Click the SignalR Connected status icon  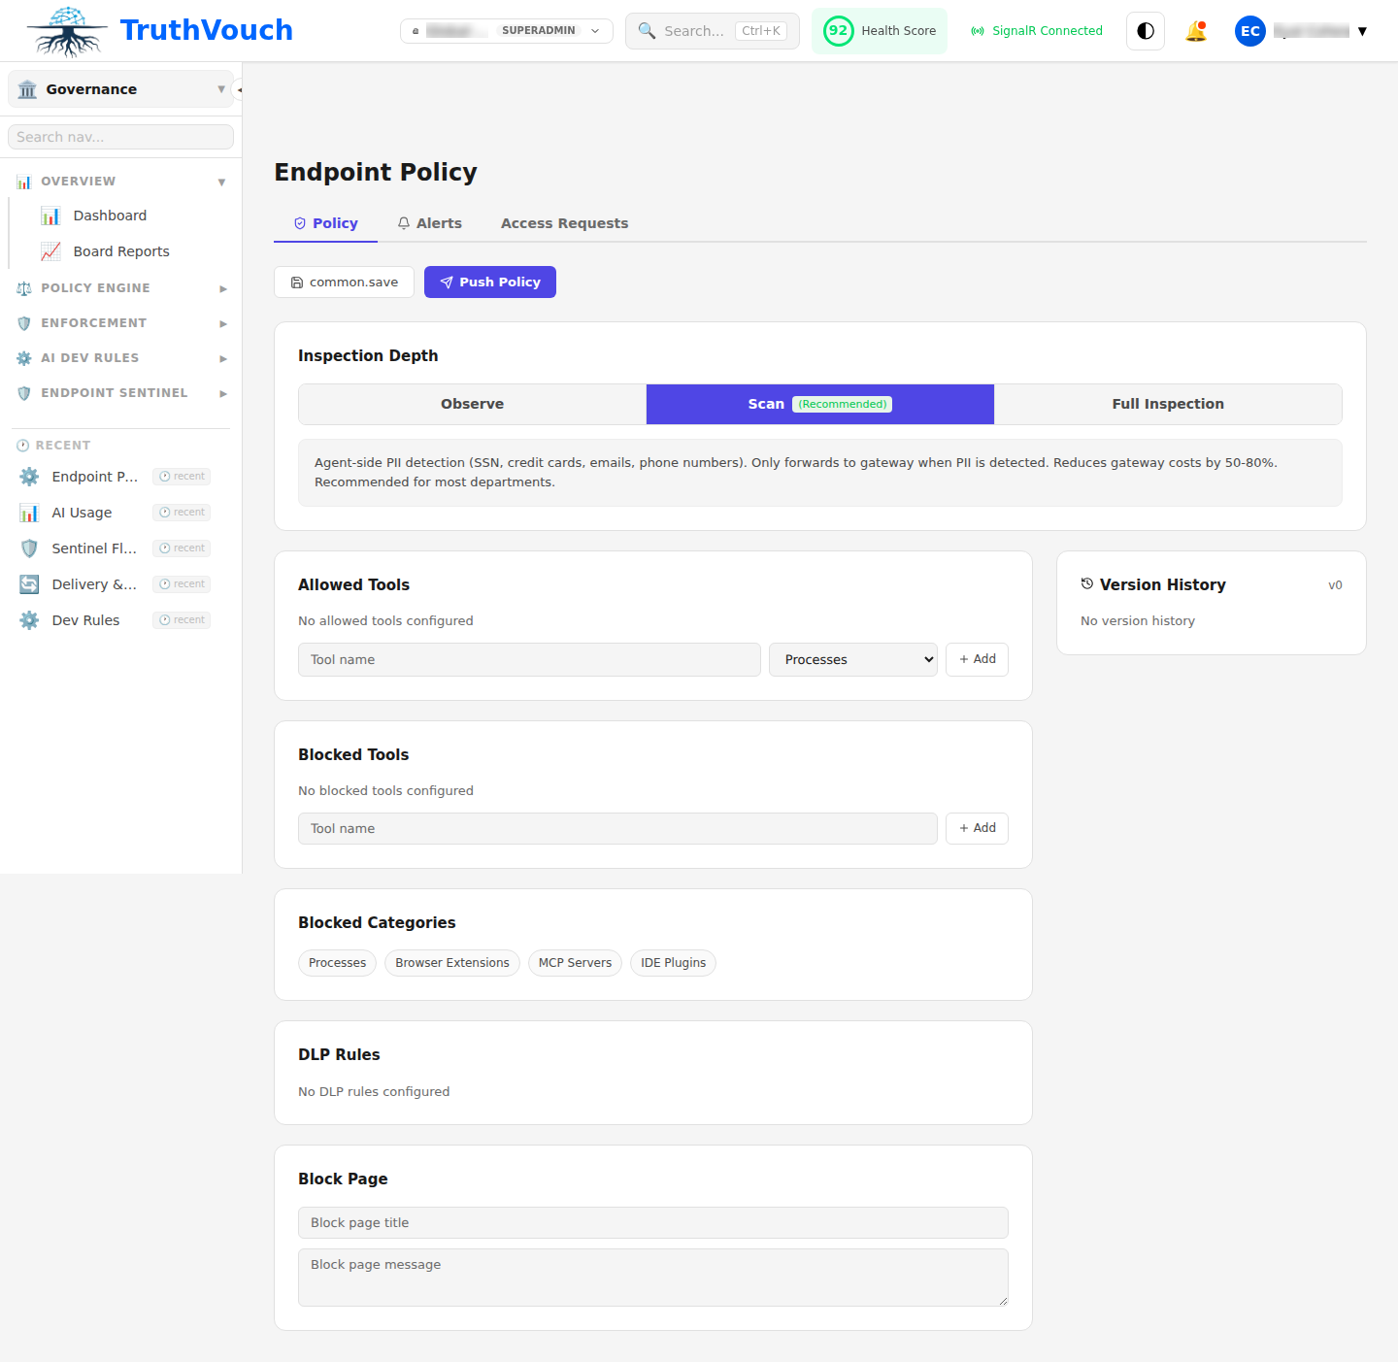[x=978, y=30]
